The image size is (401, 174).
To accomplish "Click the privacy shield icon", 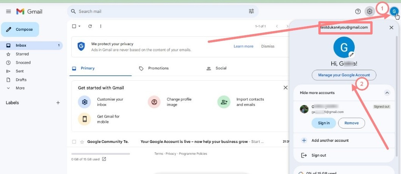I will (x=81, y=46).
